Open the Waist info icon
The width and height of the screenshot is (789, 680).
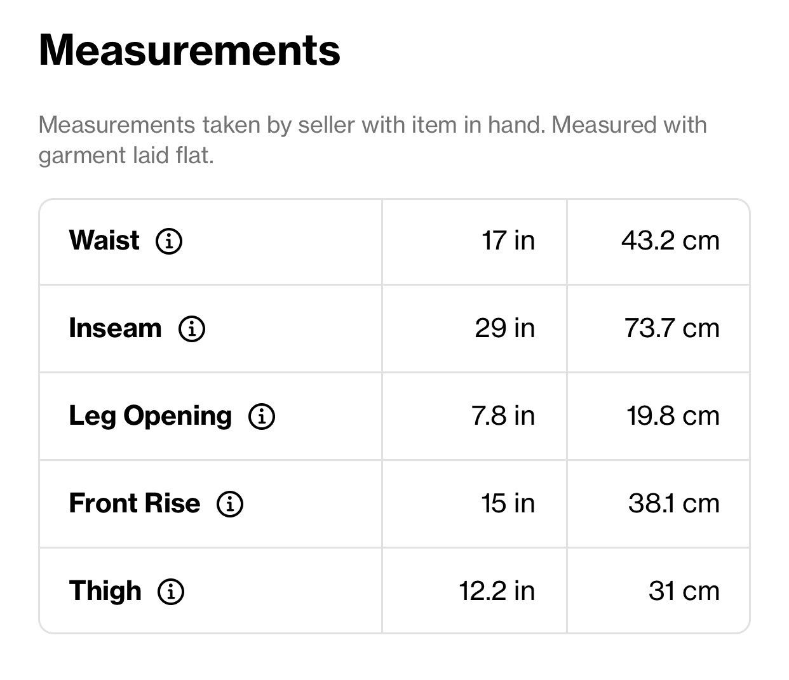169,241
